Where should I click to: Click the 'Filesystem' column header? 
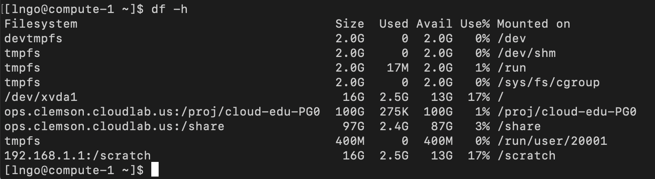[41, 24]
